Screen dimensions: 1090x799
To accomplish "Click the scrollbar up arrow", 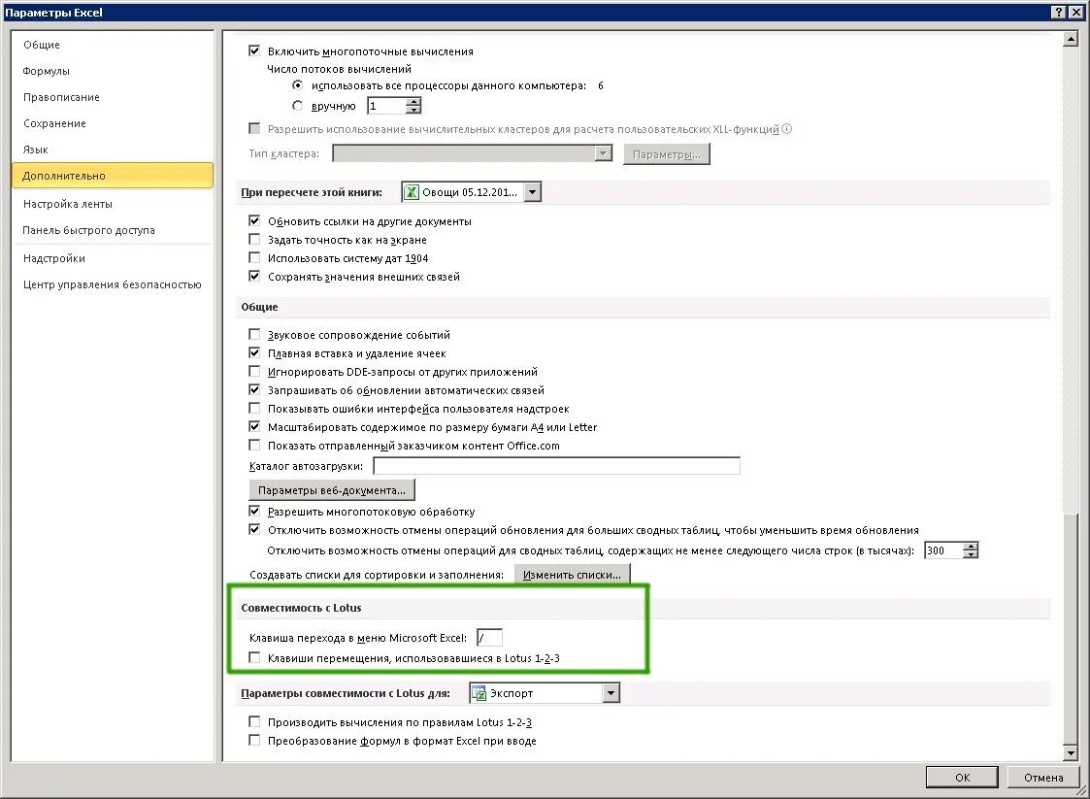I will coord(1071,39).
